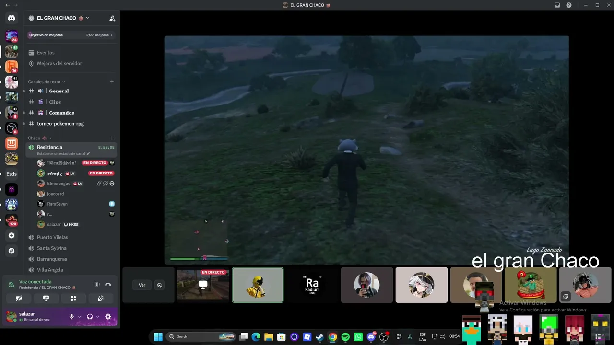Open Spotify from the taskbar
The height and width of the screenshot is (345, 614).
coord(345,337)
